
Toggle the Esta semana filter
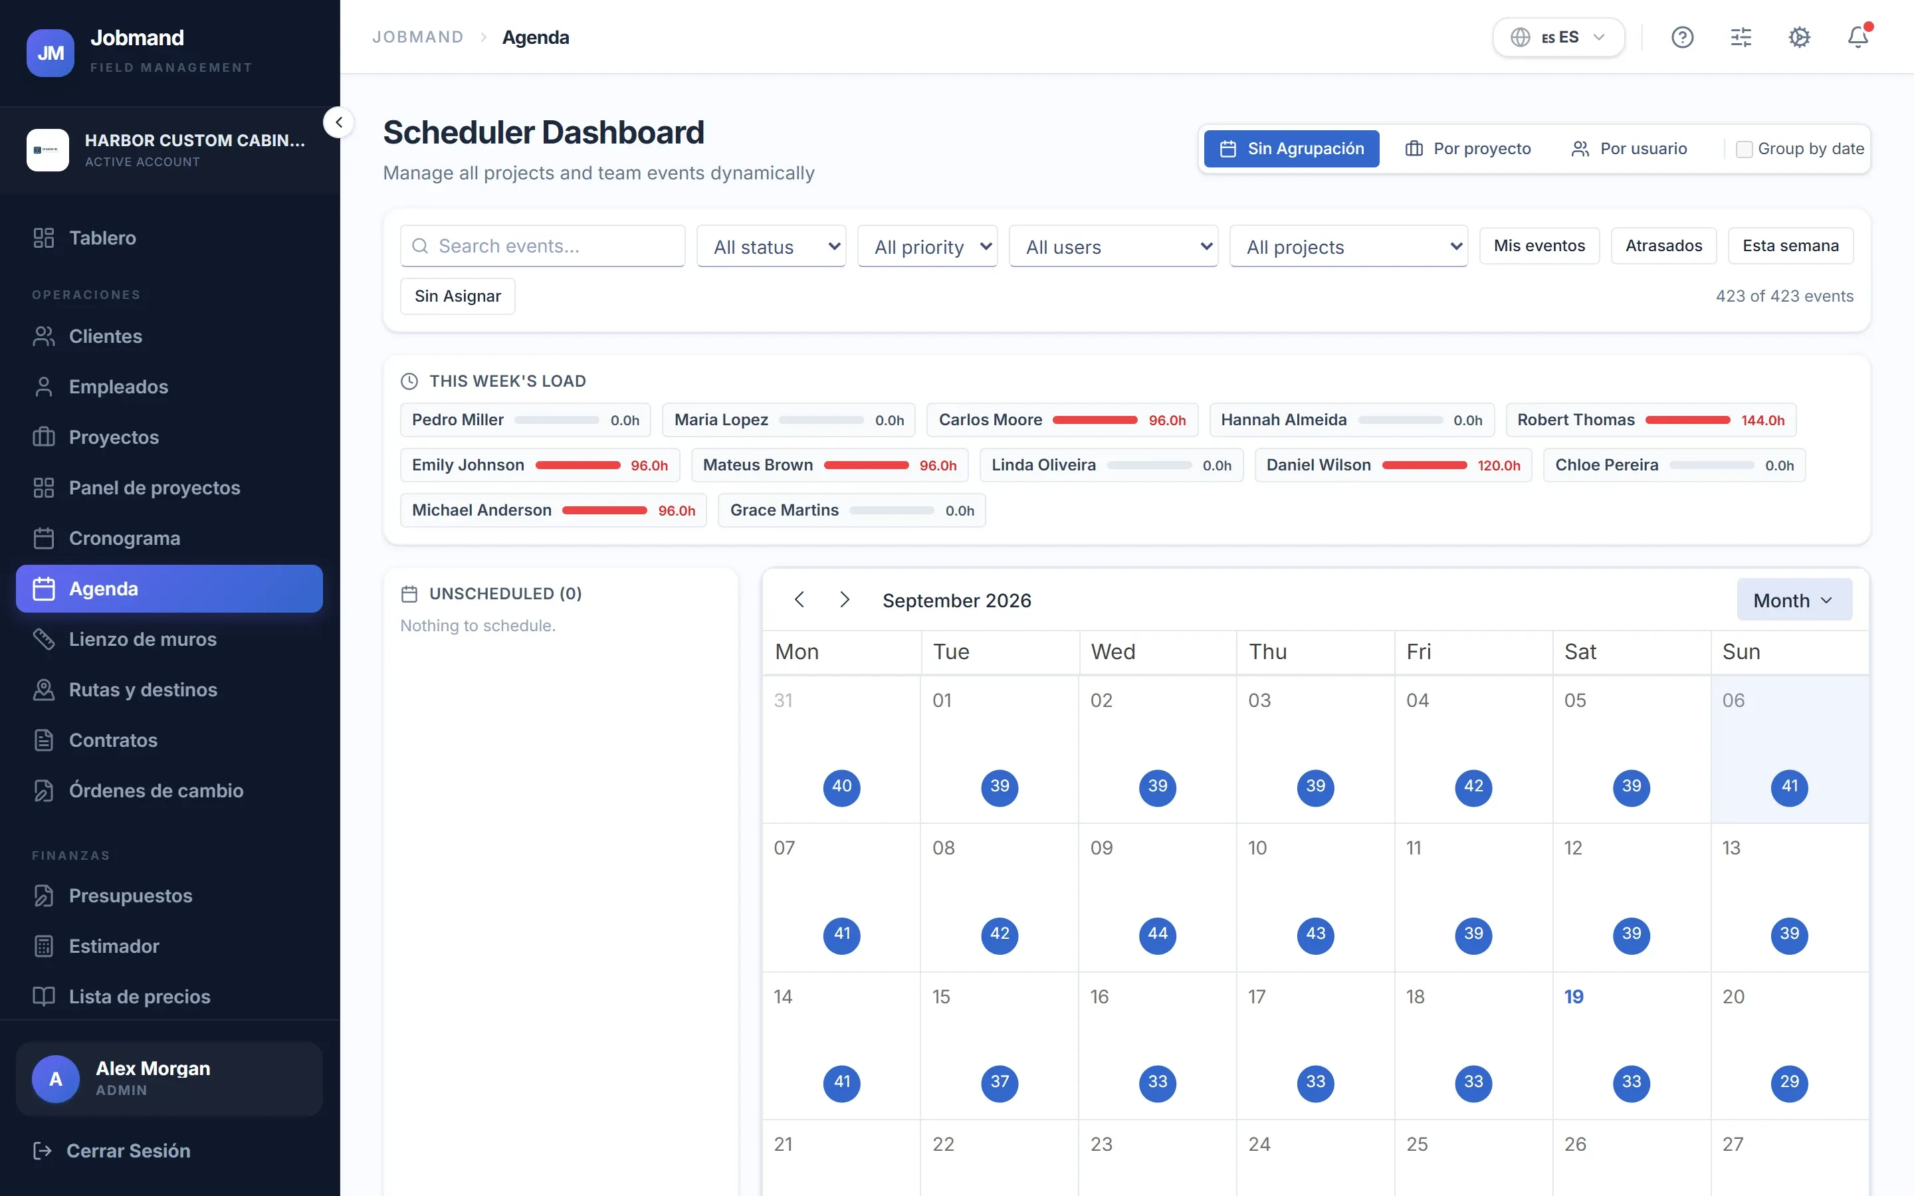[1790, 246]
